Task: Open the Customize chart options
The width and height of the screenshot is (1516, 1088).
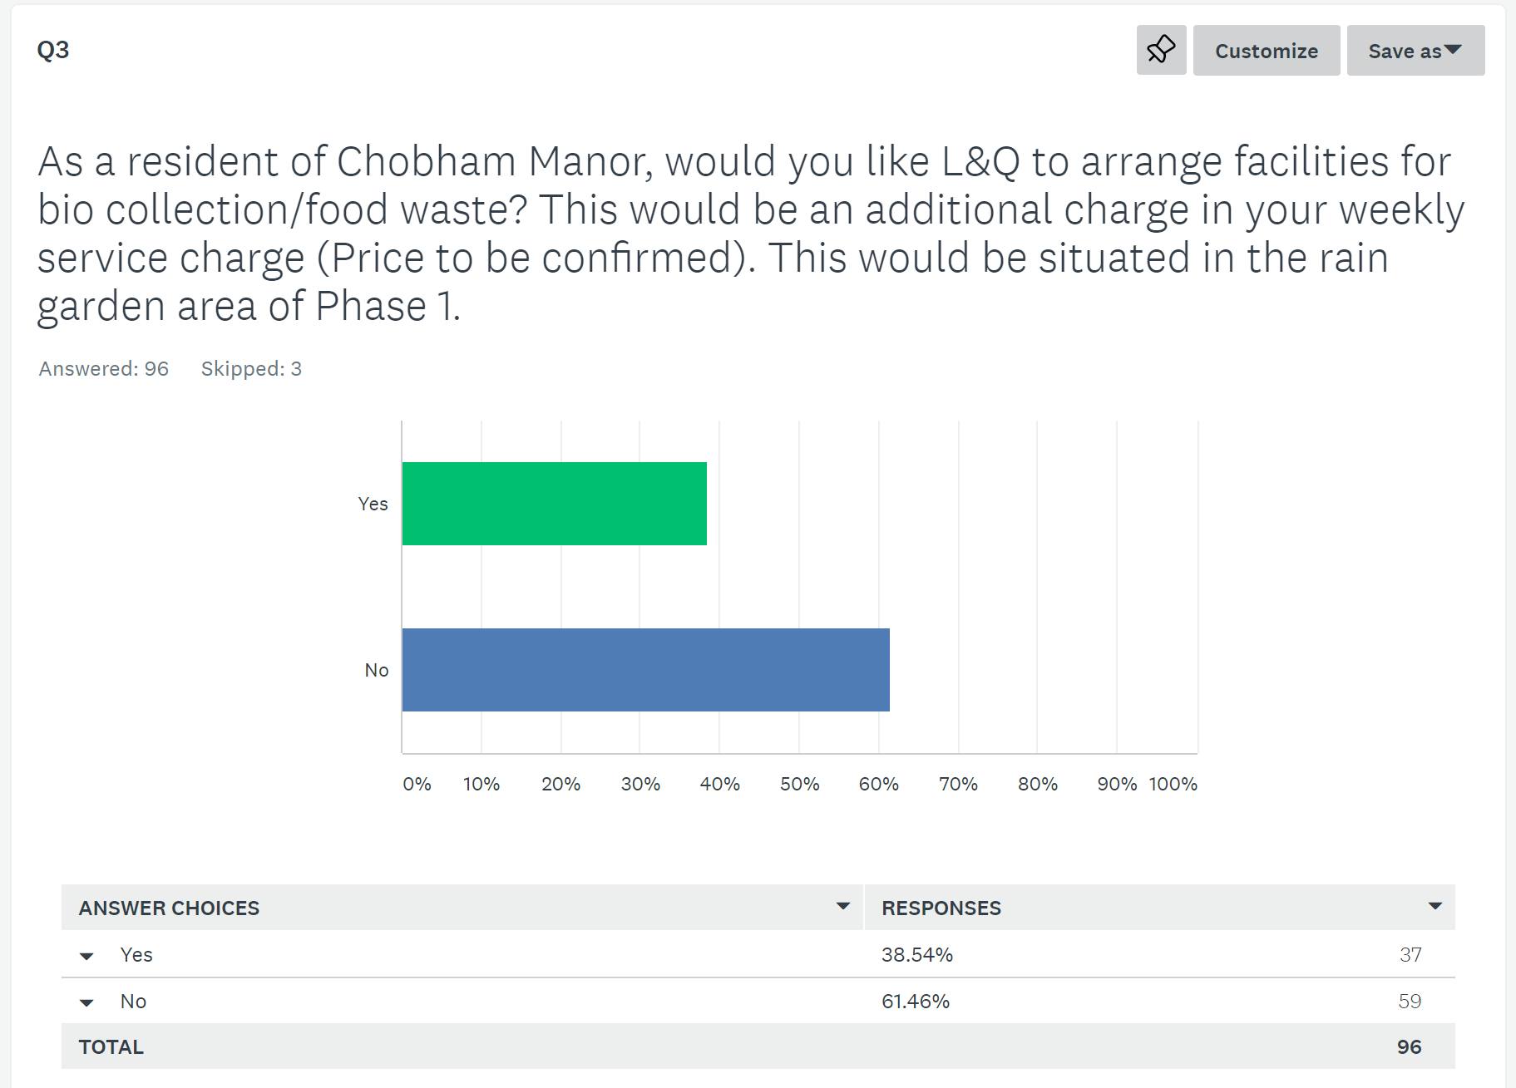Action: pos(1266,51)
